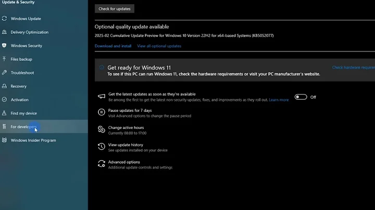Click the Activation checkmark icon
Image resolution: width=375 pixels, height=210 pixels.
pyautogui.click(x=4, y=99)
